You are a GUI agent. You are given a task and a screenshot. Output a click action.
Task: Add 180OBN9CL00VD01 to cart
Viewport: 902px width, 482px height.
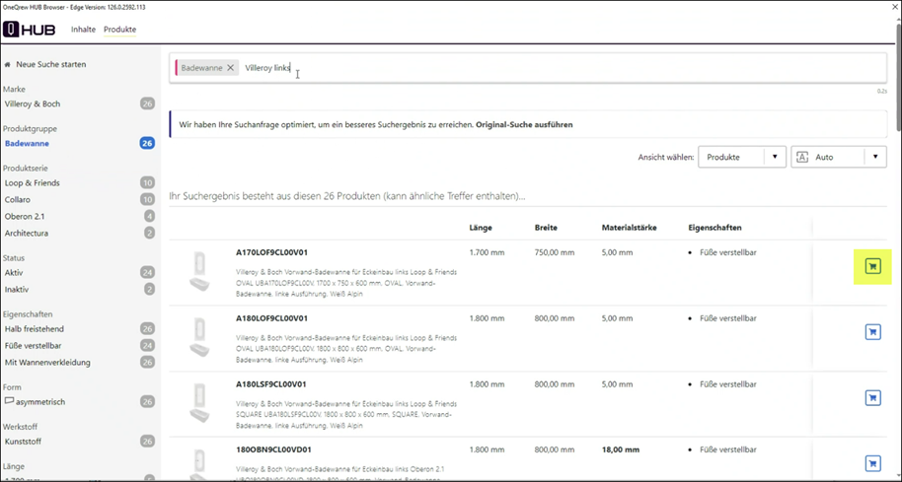tap(872, 463)
